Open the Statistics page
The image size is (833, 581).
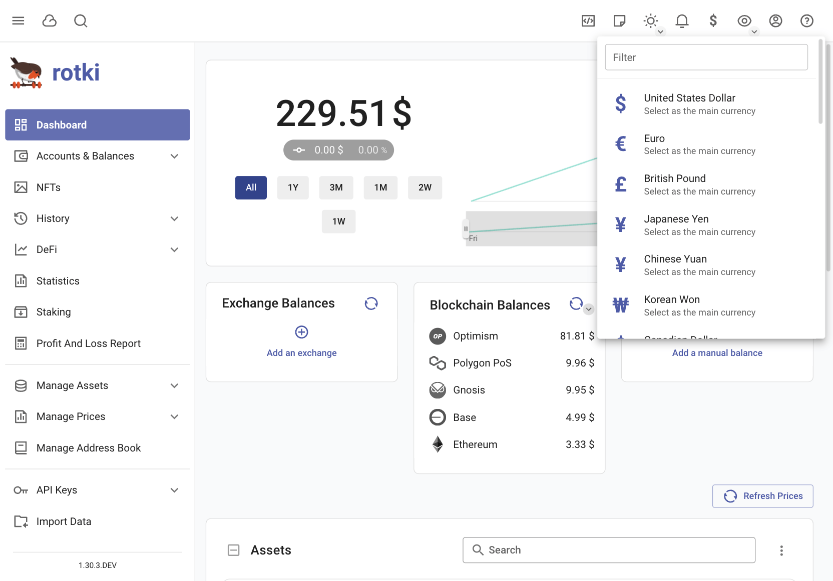(x=98, y=281)
